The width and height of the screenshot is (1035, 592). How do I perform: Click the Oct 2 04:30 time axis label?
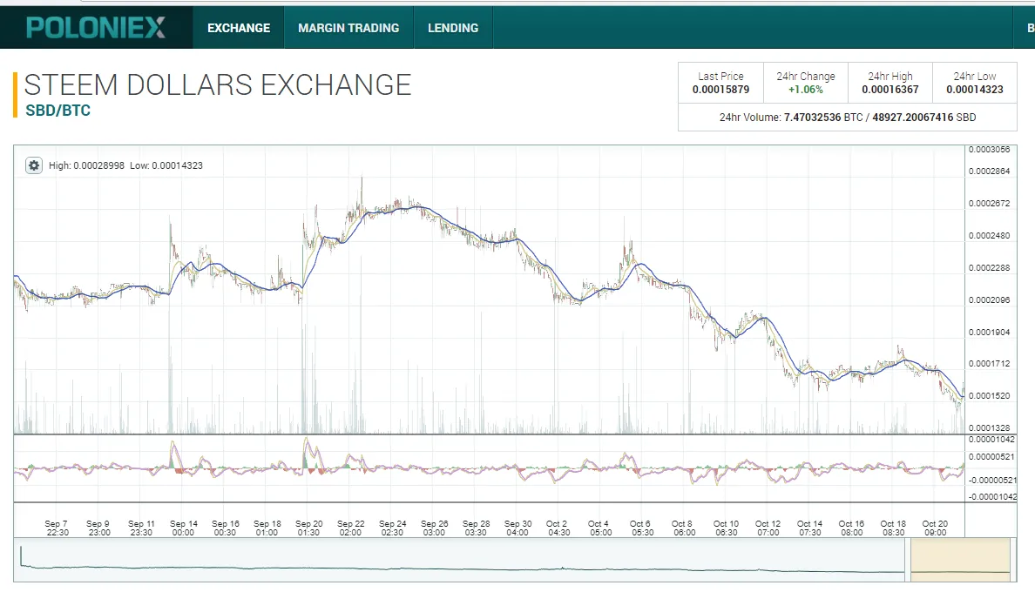558,528
